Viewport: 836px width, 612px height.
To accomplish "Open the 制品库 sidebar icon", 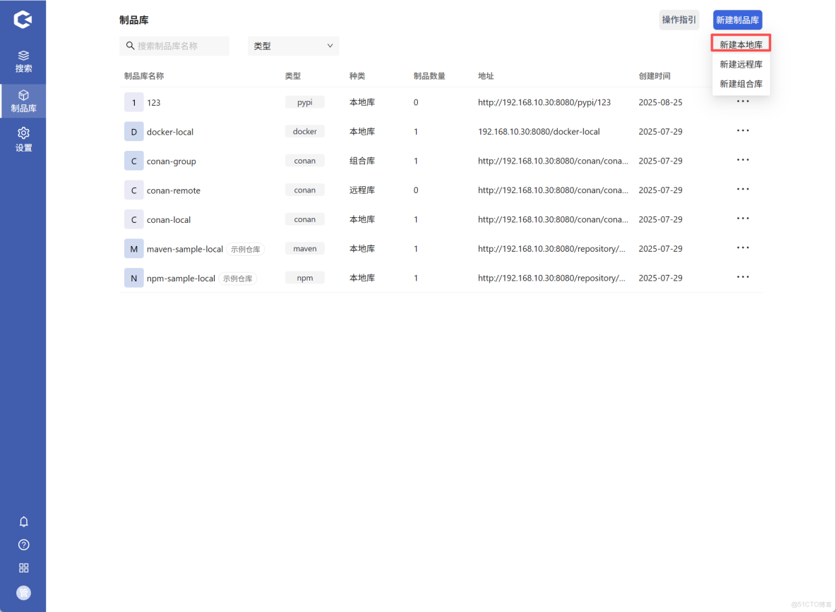I will (23, 100).
